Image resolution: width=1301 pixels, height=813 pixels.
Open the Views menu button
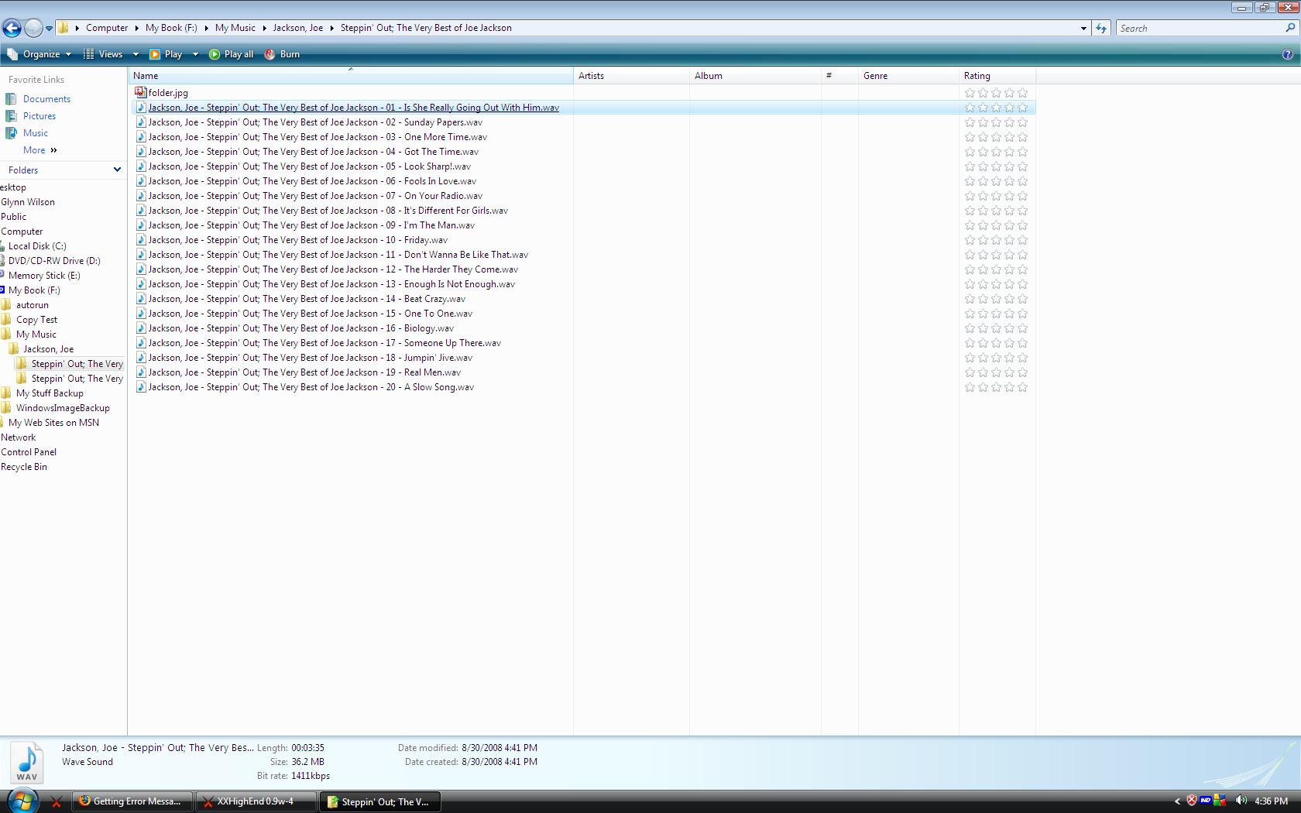click(103, 54)
